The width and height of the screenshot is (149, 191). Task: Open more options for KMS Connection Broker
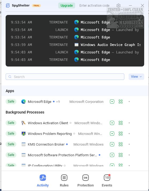click(x=129, y=144)
